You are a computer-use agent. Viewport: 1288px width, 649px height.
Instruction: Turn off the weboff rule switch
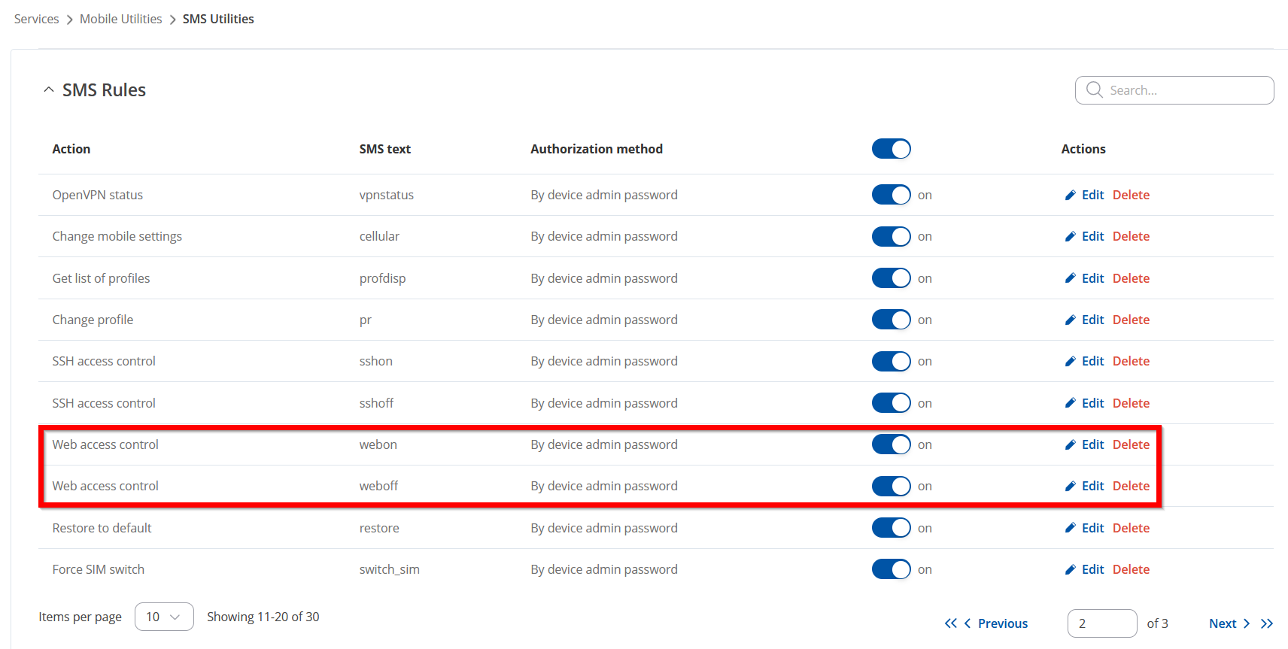coord(892,486)
